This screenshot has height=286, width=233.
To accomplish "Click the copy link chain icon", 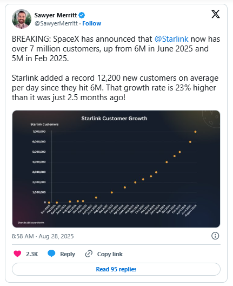I will [x=89, y=253].
